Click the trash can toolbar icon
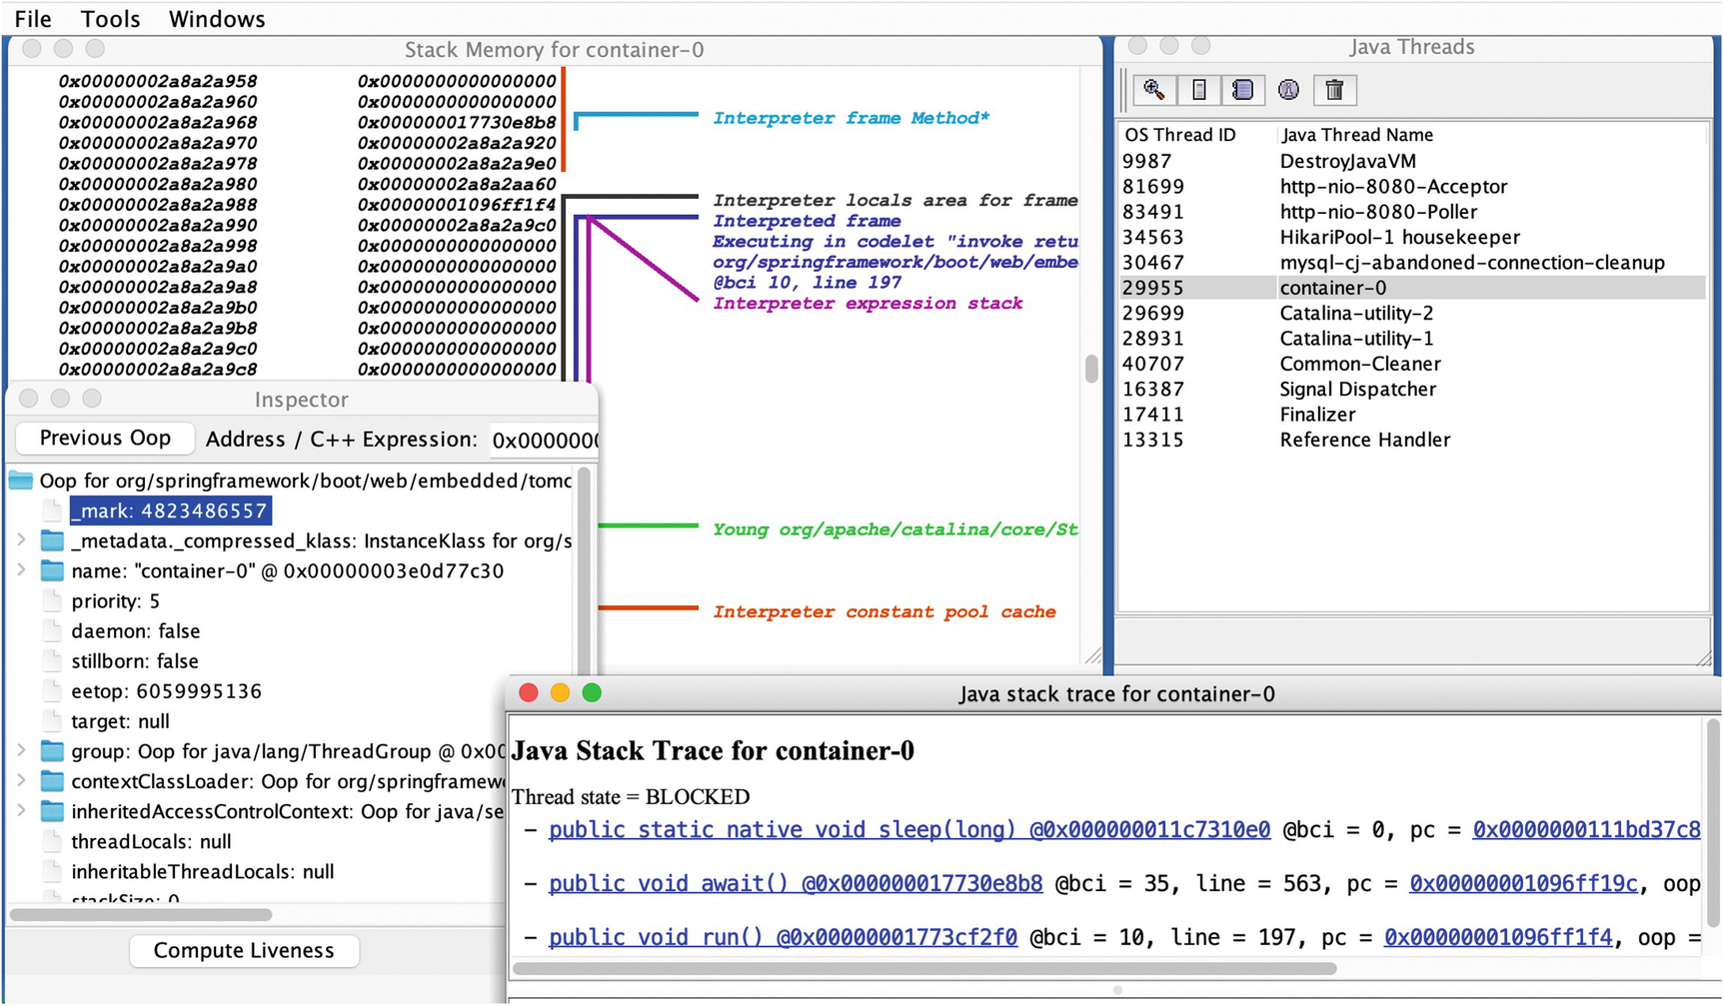 [x=1334, y=90]
